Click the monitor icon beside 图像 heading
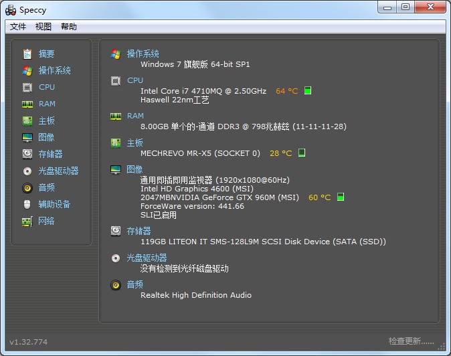This screenshot has height=356, width=451. point(116,170)
